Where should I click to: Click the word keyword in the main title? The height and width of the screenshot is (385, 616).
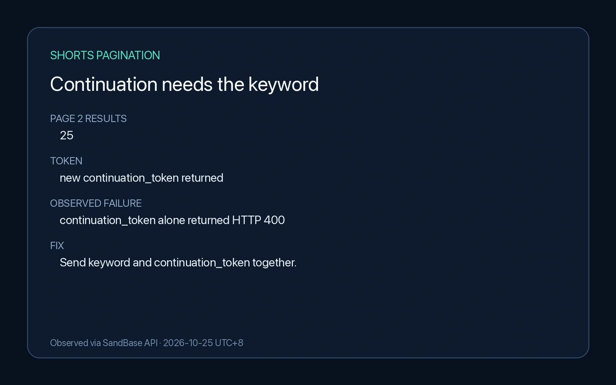pyautogui.click(x=284, y=85)
